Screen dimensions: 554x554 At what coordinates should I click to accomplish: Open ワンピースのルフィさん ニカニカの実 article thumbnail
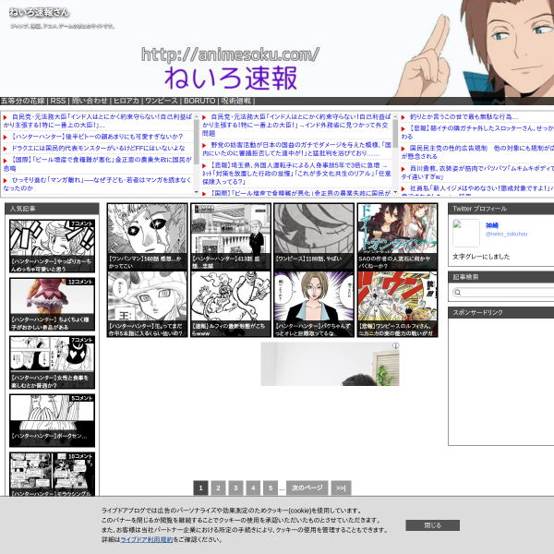[x=397, y=304]
